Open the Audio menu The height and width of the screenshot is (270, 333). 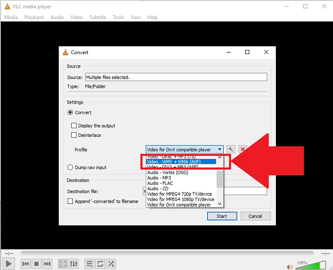pyautogui.click(x=57, y=17)
